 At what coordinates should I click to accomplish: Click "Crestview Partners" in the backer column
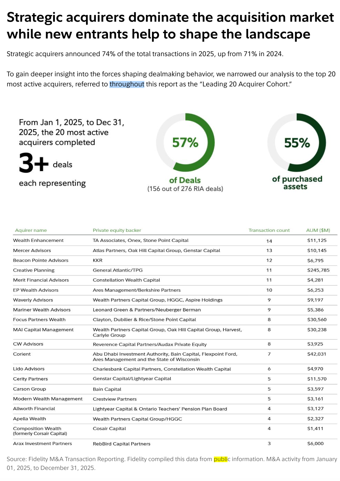click(x=115, y=399)
